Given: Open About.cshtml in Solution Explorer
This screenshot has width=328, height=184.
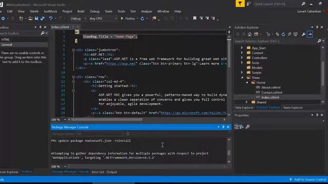Looking at the screenshot, I should (271, 87).
